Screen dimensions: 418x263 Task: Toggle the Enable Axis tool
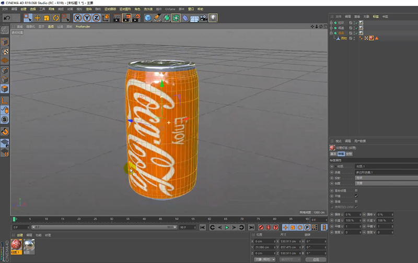pyautogui.click(x=5, y=101)
